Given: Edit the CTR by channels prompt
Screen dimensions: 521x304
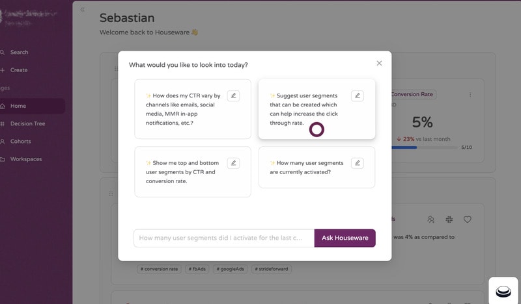Looking at the screenshot, I should point(233,96).
